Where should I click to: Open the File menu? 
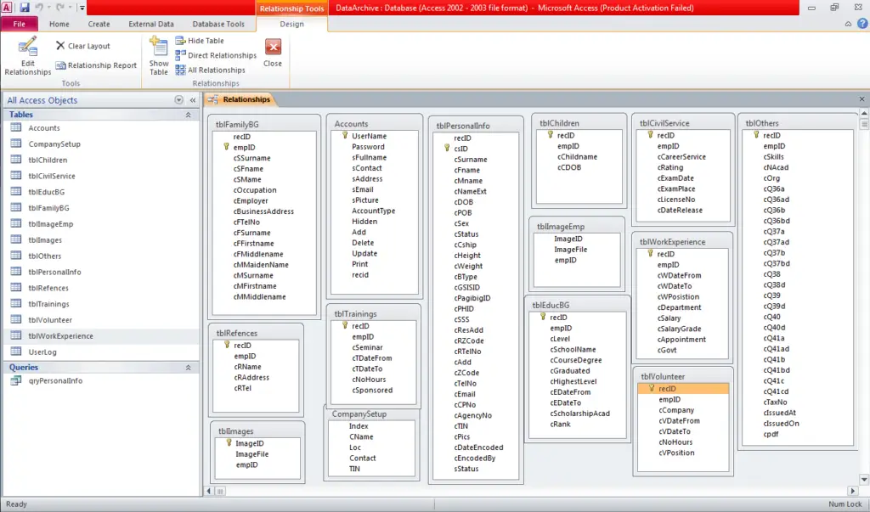pyautogui.click(x=19, y=24)
